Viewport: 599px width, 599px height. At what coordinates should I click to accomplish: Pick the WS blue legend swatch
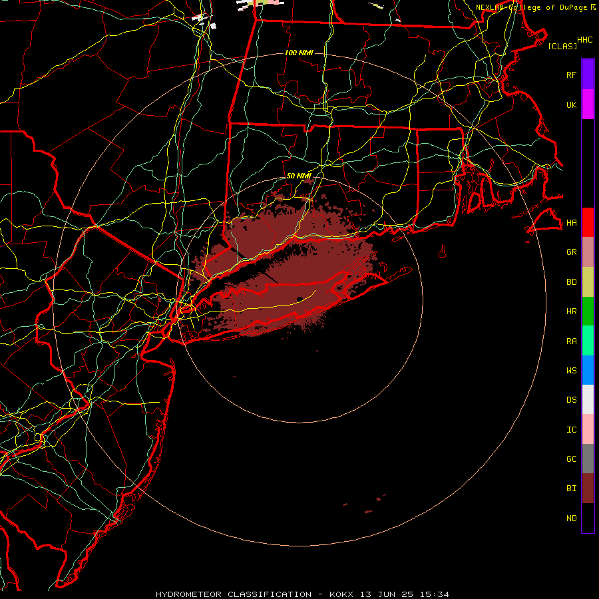point(588,370)
